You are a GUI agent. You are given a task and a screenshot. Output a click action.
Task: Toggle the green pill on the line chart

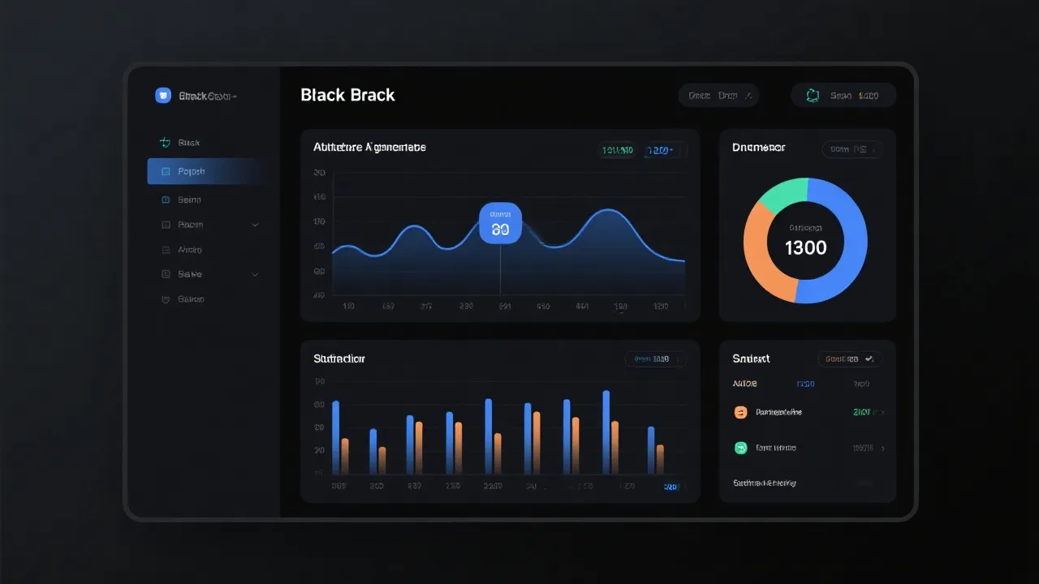point(617,150)
